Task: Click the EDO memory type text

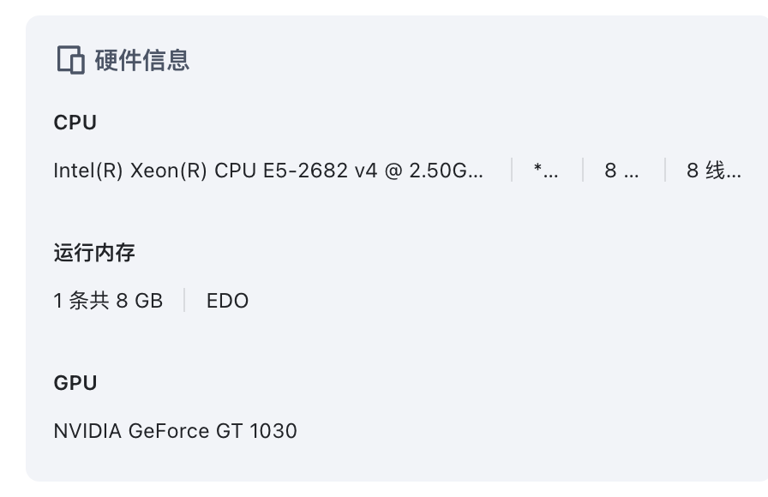Action: [227, 301]
